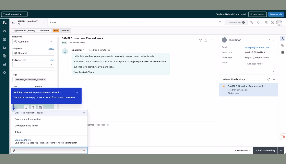Open the Customers icon in the sidebar

pos(4,48)
